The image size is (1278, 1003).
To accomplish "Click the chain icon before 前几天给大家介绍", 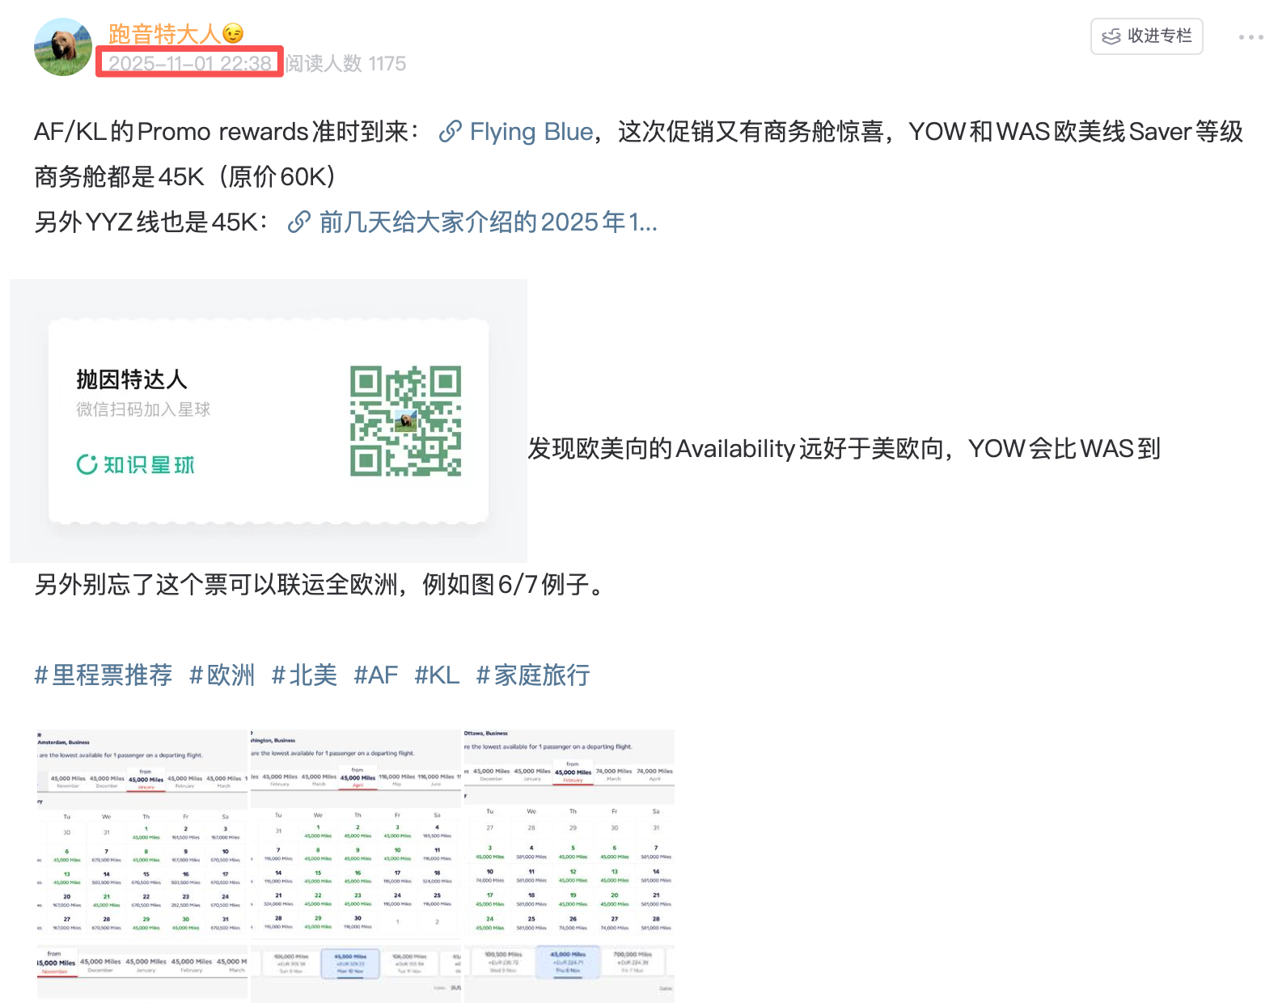I will point(299,222).
